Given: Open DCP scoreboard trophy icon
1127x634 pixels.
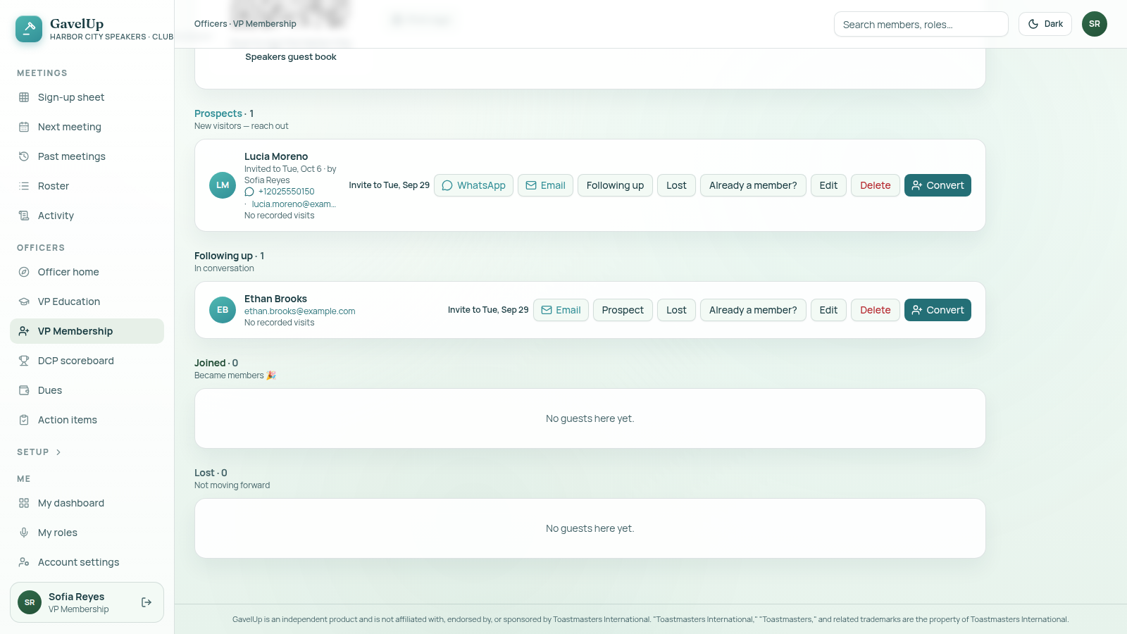Looking at the screenshot, I should 24,361.
